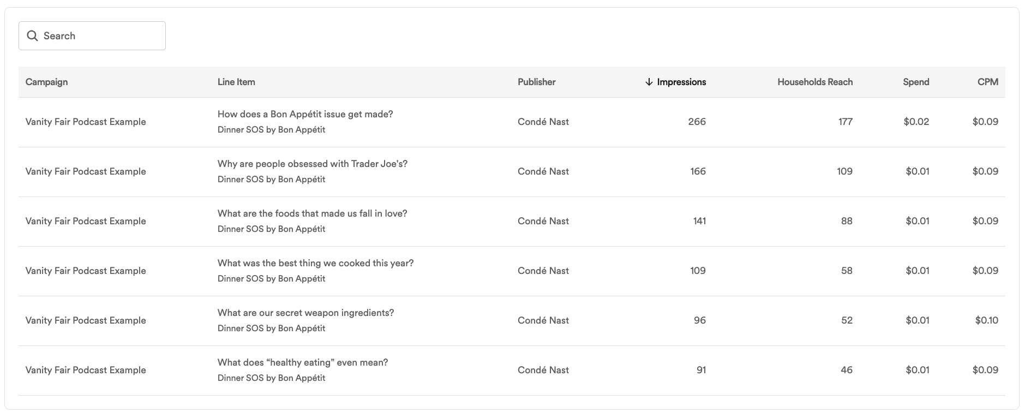Click campaign name in the 109 impressions row
This screenshot has height=418, width=1025.
[86, 271]
